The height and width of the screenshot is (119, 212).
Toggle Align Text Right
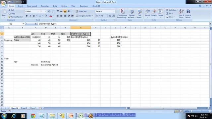click(x=65, y=16)
